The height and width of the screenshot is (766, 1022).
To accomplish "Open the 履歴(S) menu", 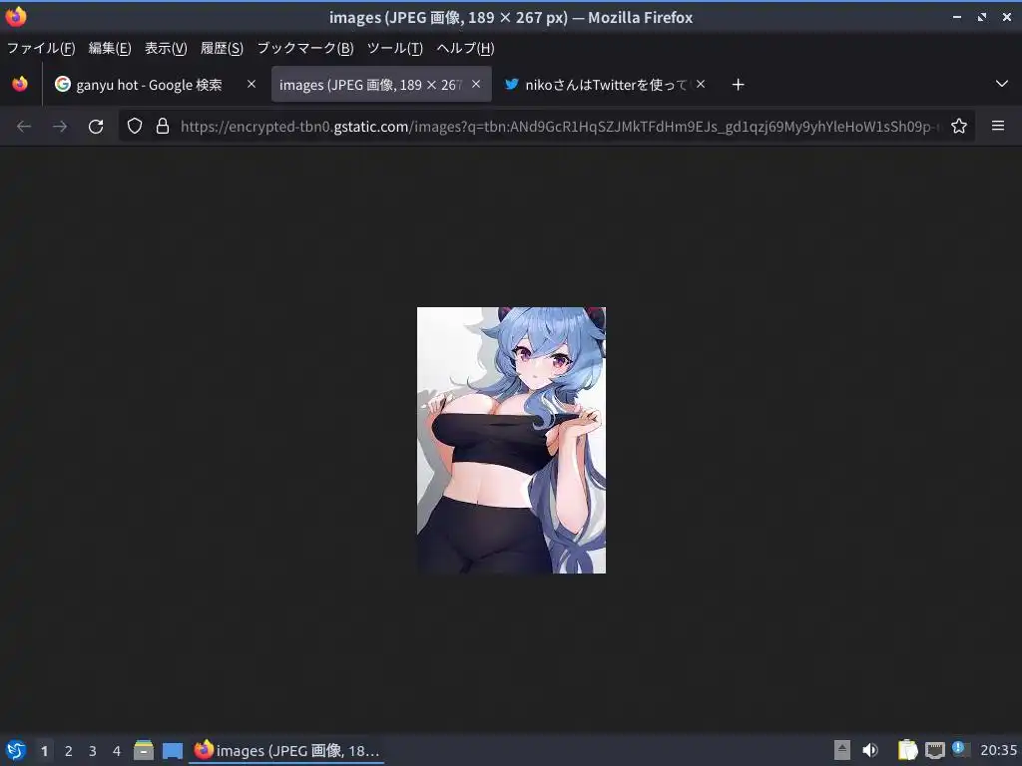I will 222,48.
